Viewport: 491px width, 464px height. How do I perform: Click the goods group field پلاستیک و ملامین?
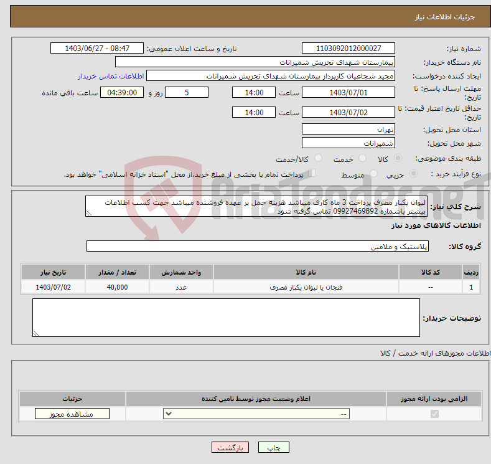258,246
